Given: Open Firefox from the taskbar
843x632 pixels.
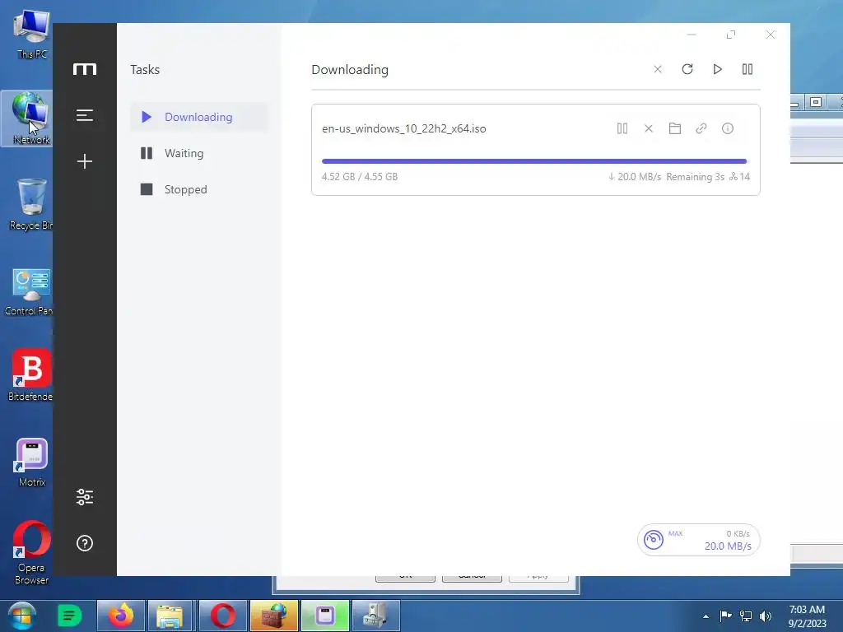Looking at the screenshot, I should [121, 616].
